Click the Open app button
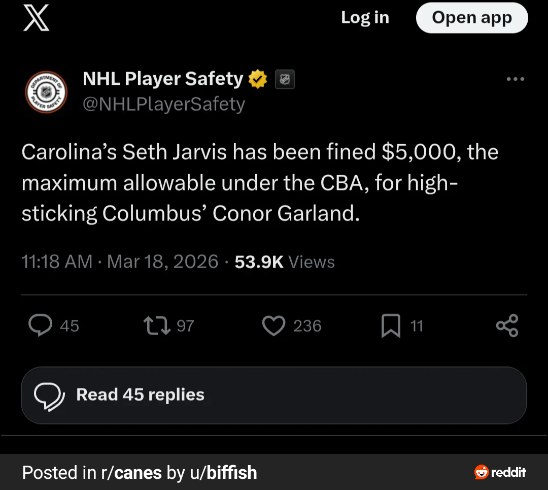The height and width of the screenshot is (490, 548). pos(471,18)
